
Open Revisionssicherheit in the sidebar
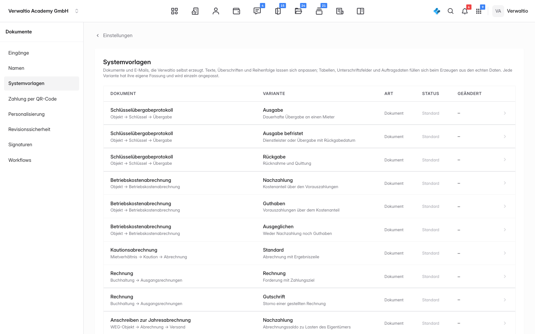click(42, 129)
